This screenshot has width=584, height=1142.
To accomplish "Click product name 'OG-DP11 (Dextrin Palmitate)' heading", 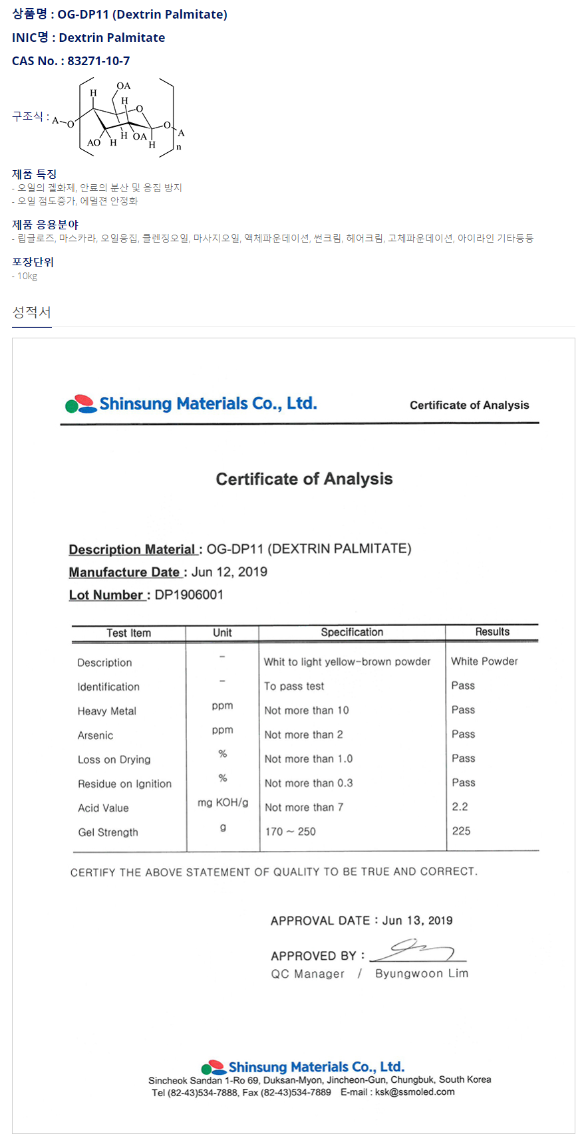I will [120, 15].
